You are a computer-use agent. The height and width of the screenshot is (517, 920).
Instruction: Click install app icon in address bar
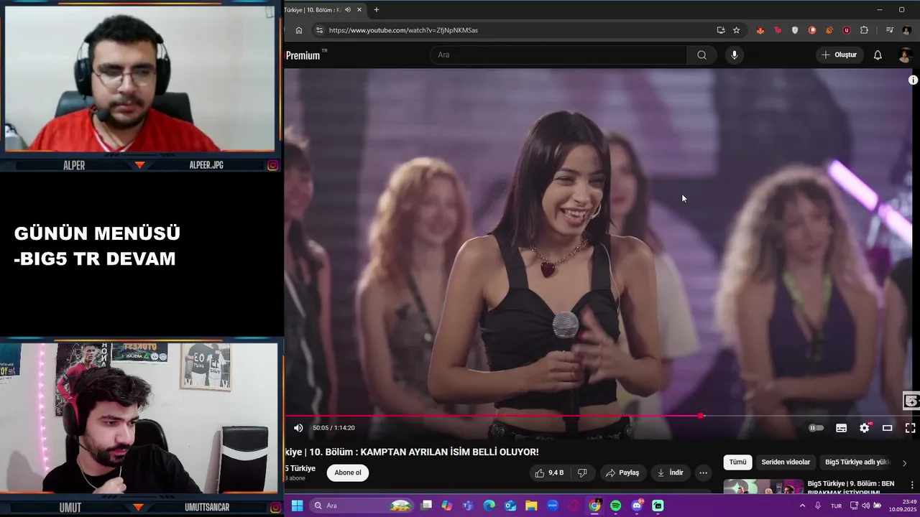point(720,30)
